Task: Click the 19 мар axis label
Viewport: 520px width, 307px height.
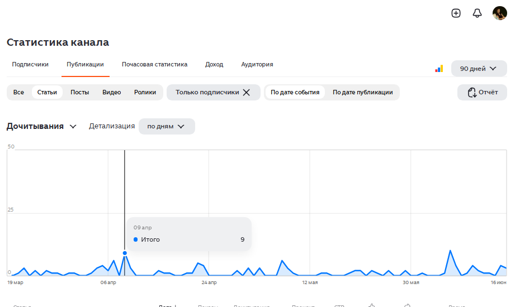Action: tap(15, 282)
